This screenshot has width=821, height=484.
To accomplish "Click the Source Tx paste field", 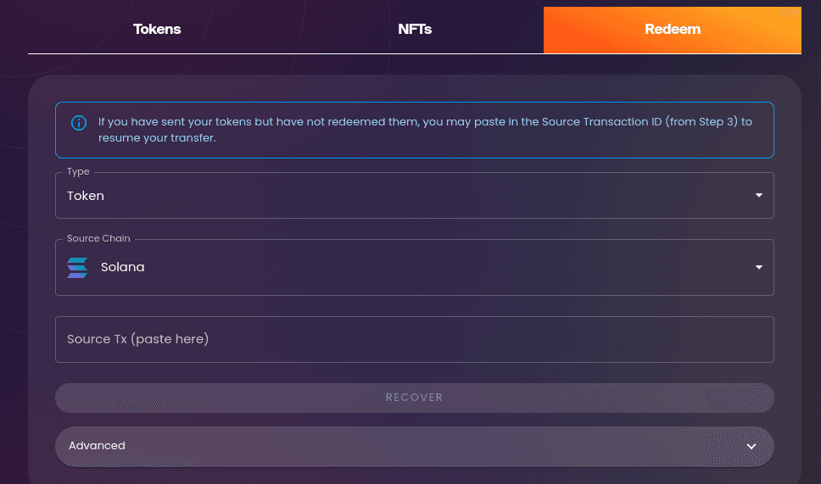I will click(x=415, y=339).
